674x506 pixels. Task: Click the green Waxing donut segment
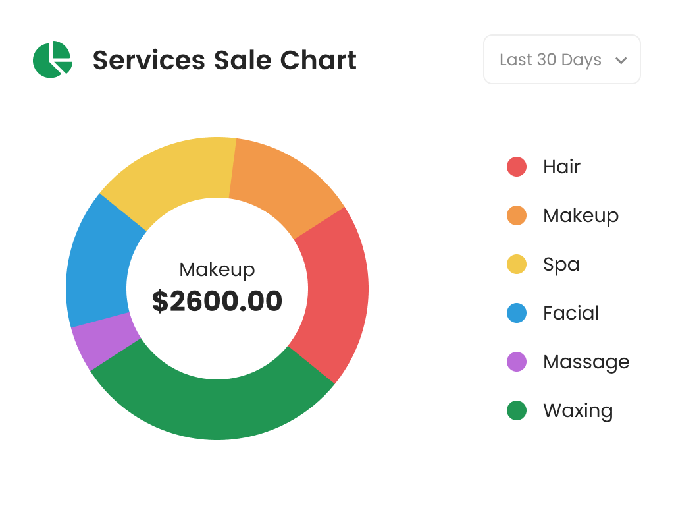click(x=213, y=408)
